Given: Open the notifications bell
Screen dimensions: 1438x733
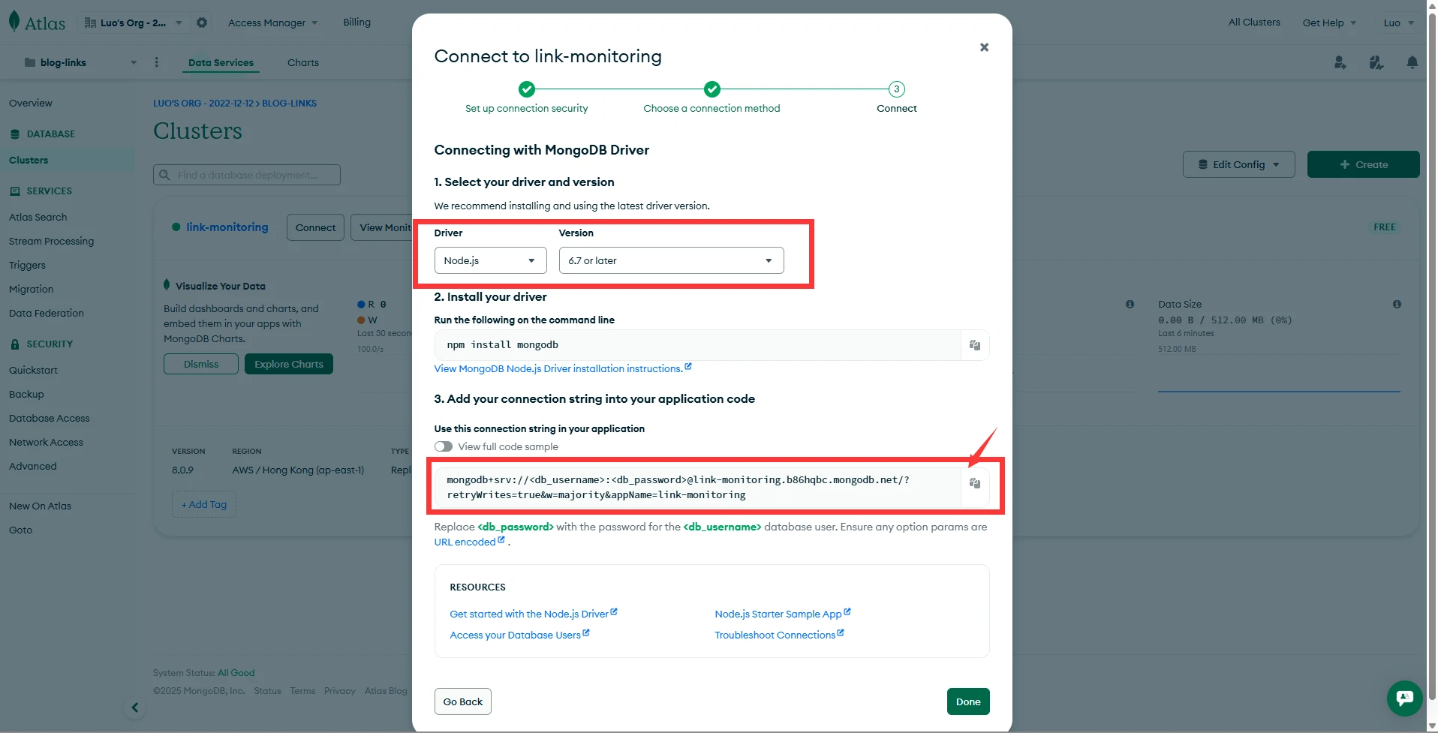Looking at the screenshot, I should click(1412, 62).
